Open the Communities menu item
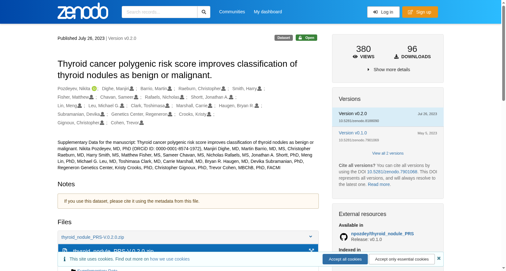Image resolution: width=506 pixels, height=271 pixels. [232, 12]
